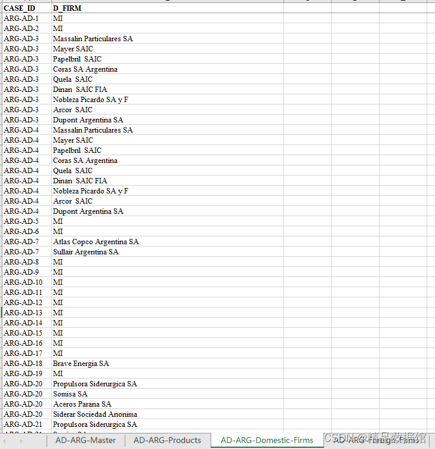This screenshot has width=435, height=449.
Task: Select Massalin Particulares SA in the ARG-AD-4 group
Action: pyautogui.click(x=168, y=130)
